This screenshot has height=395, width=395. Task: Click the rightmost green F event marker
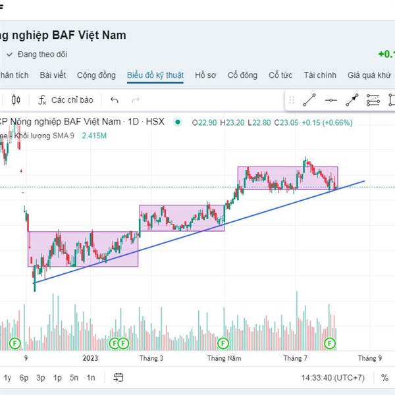330,343
